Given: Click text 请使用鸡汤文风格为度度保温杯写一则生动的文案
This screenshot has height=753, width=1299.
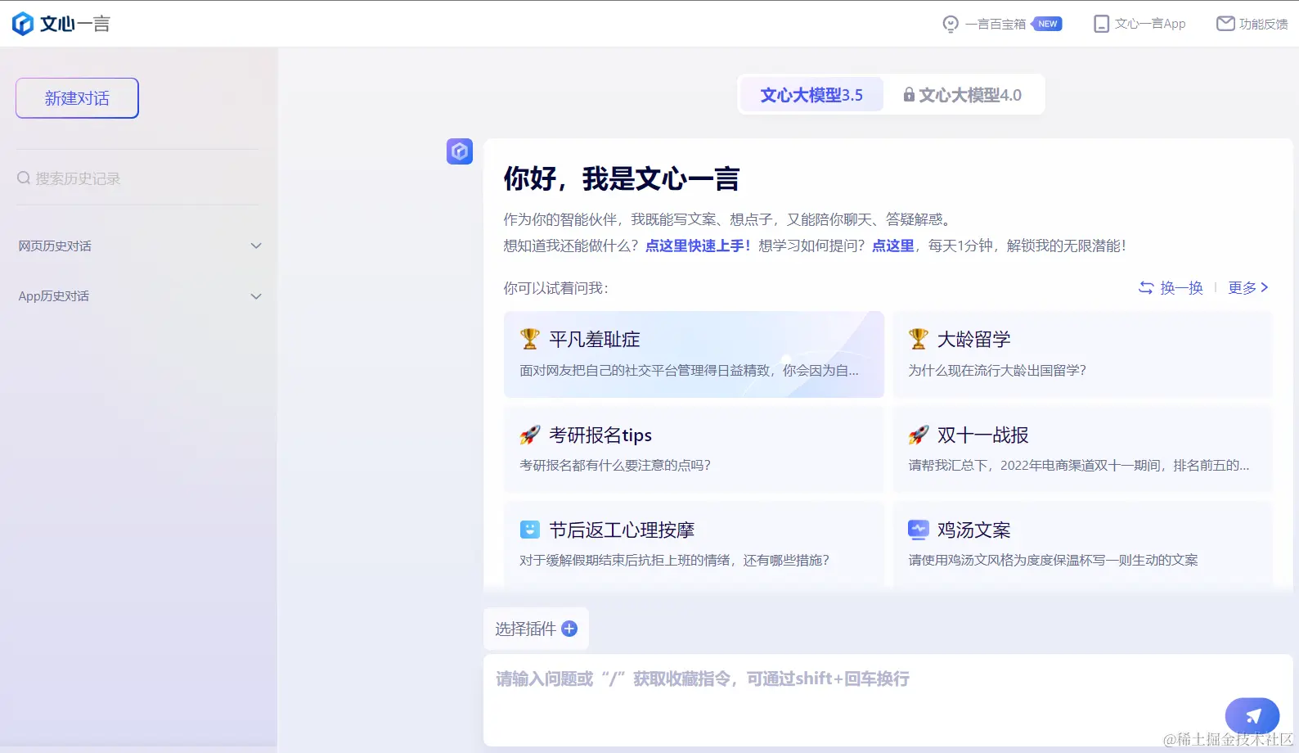Looking at the screenshot, I should 1053,561.
